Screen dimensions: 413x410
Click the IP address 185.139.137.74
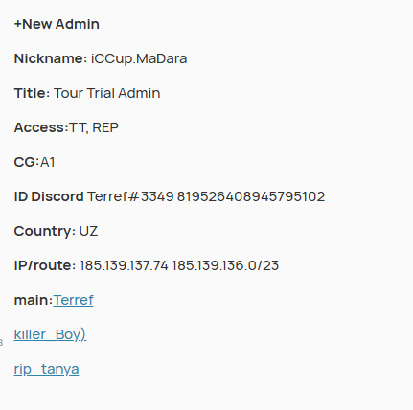tap(124, 265)
